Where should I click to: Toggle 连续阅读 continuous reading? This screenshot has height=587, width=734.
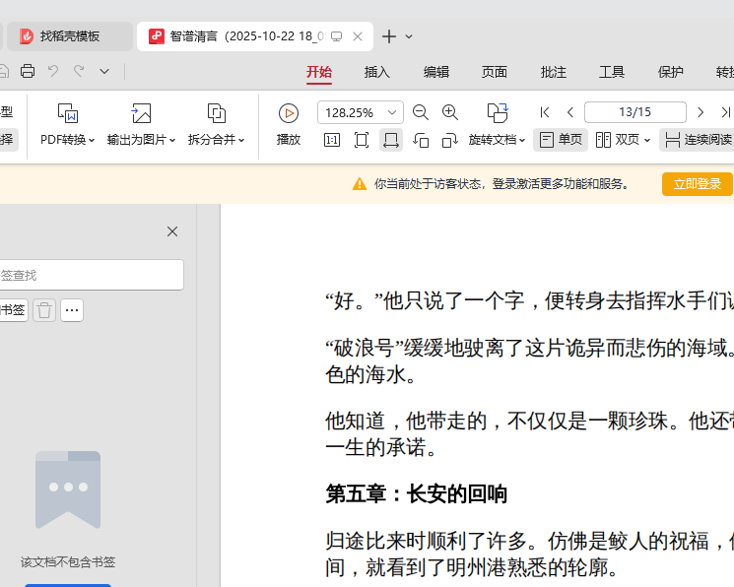click(x=698, y=140)
